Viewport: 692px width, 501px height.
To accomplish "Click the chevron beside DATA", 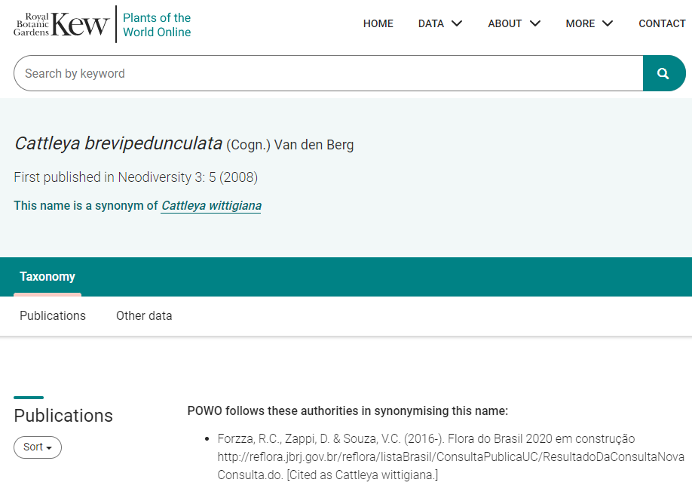I will pyautogui.click(x=457, y=23).
